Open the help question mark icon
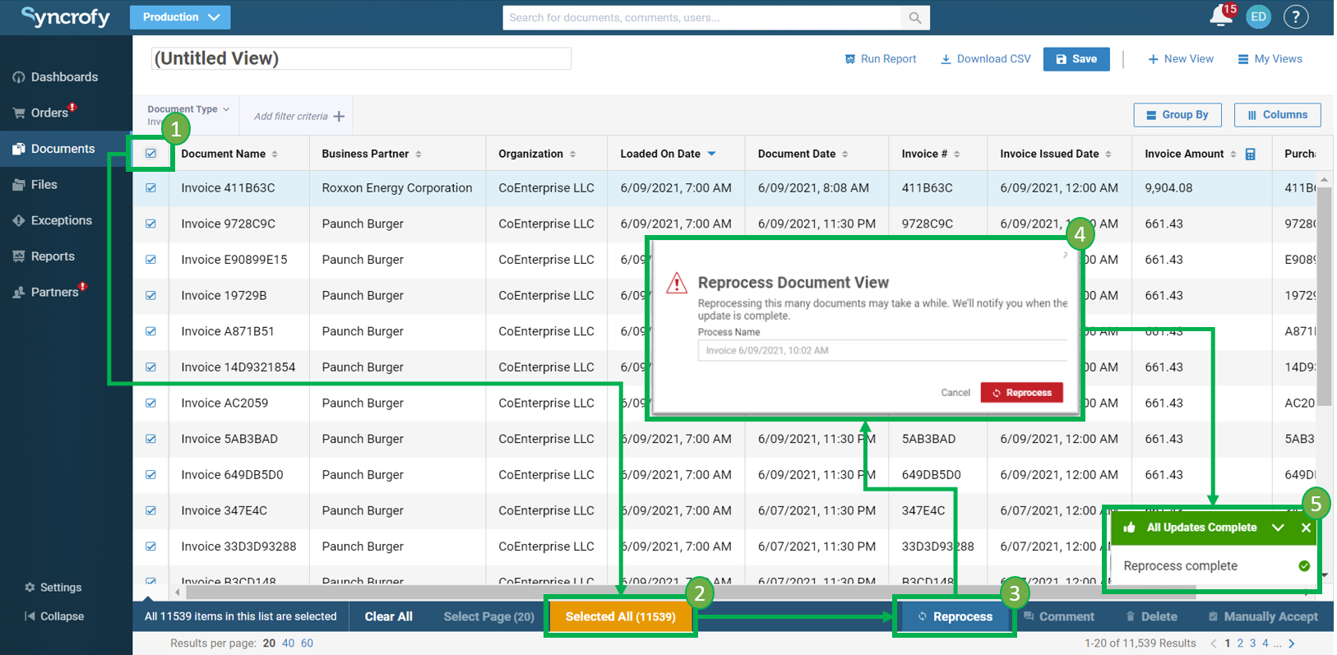This screenshot has height=655, width=1337. (x=1296, y=16)
